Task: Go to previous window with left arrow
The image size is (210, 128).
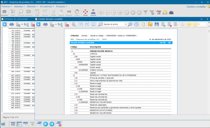Action: [x=45, y=124]
